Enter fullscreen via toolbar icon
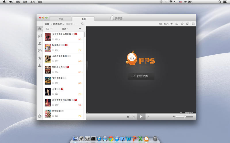The width and height of the screenshot is (230, 143). click(193, 24)
